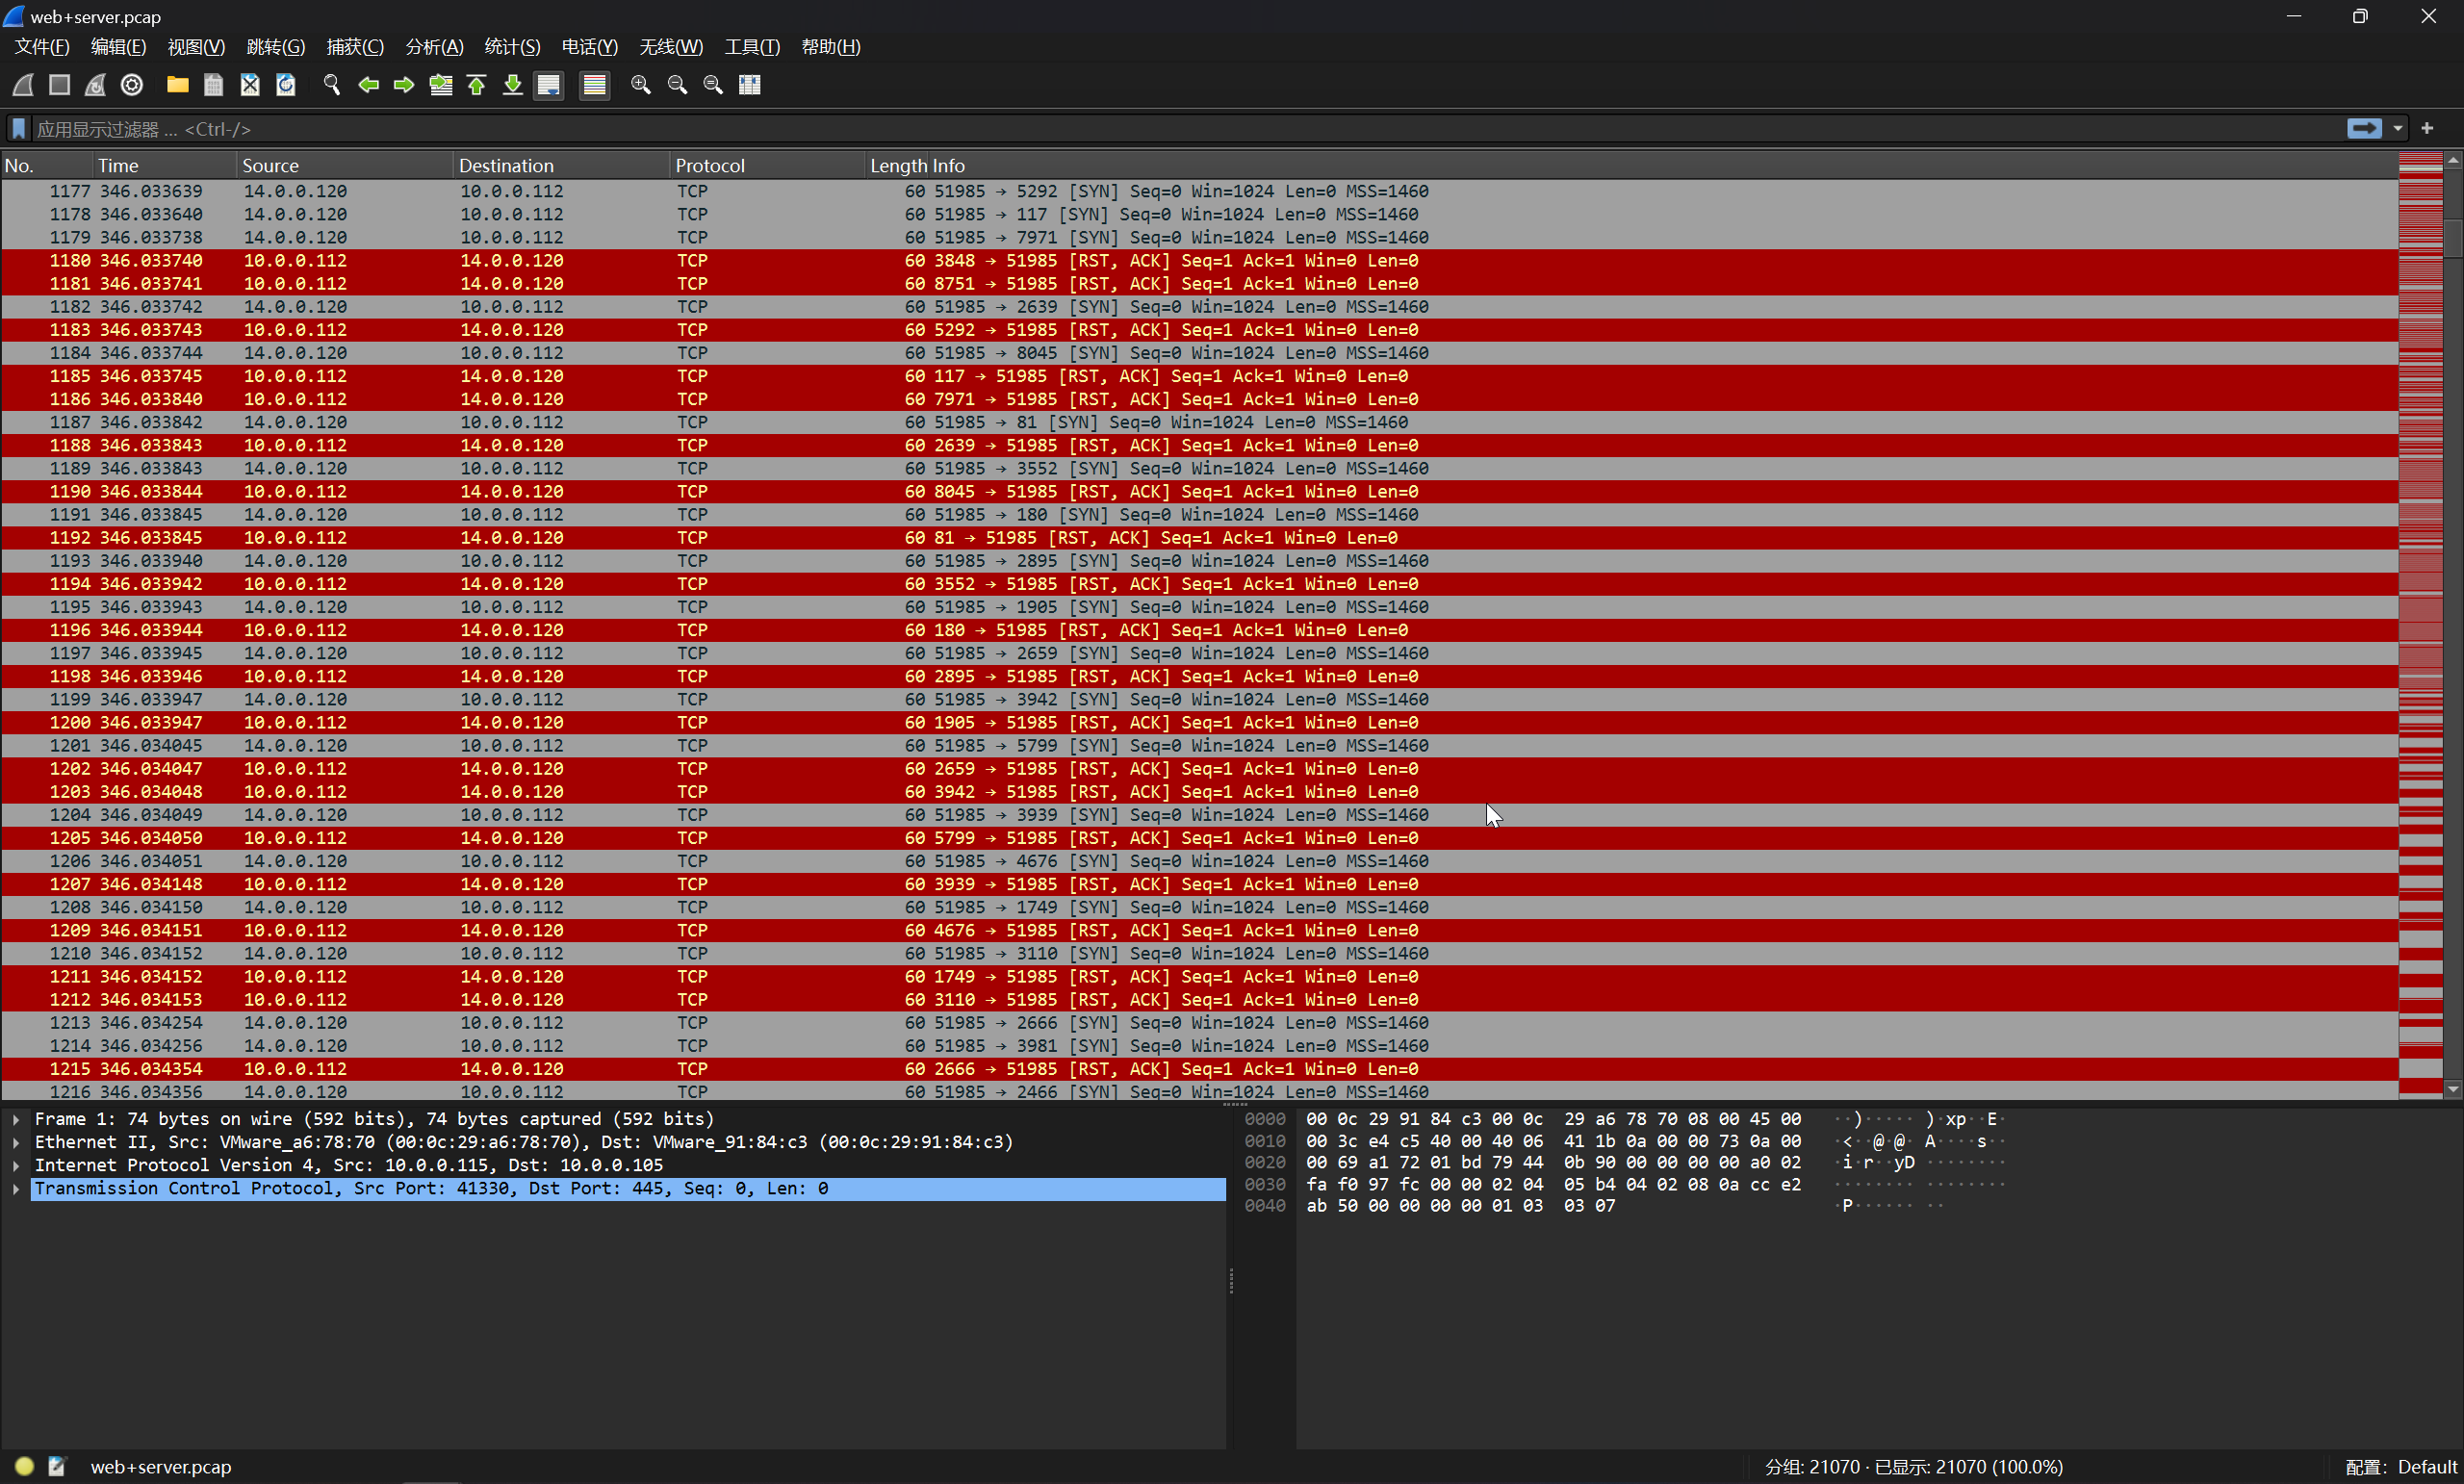Image resolution: width=2464 pixels, height=1484 pixels.
Task: Open the 帮助(H) menu
Action: point(831,47)
